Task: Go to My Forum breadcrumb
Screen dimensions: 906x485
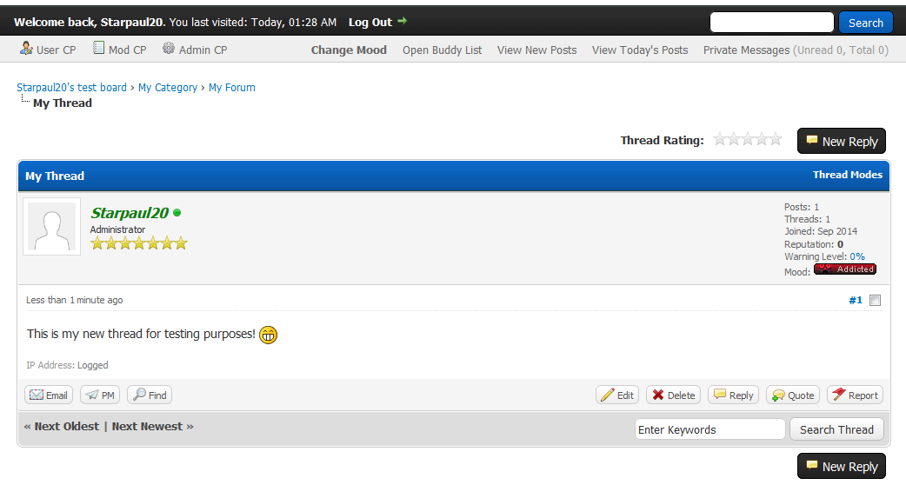Action: (231, 87)
